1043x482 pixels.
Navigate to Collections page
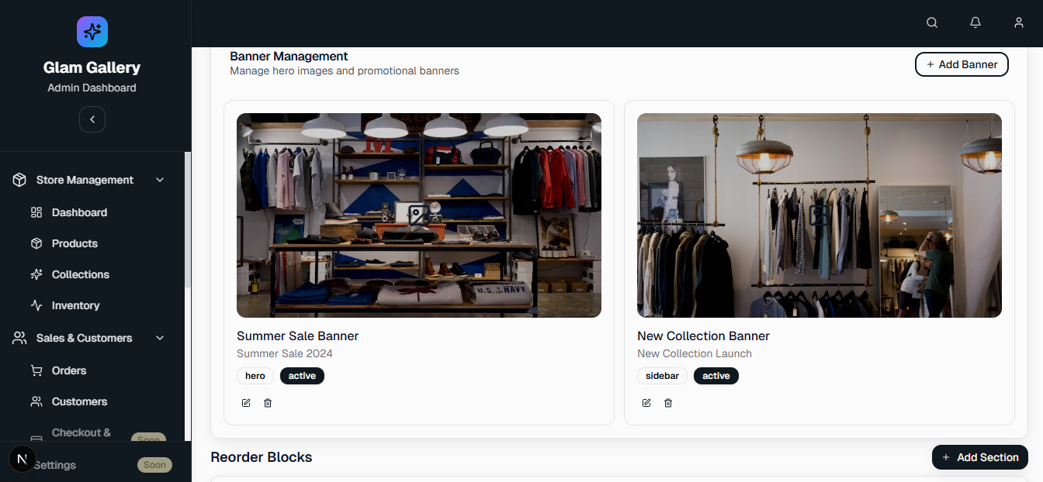click(x=80, y=274)
